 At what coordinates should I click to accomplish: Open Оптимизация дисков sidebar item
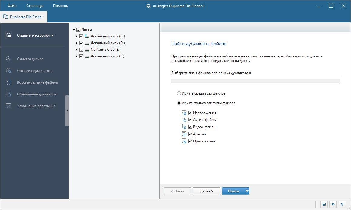[x=35, y=71]
